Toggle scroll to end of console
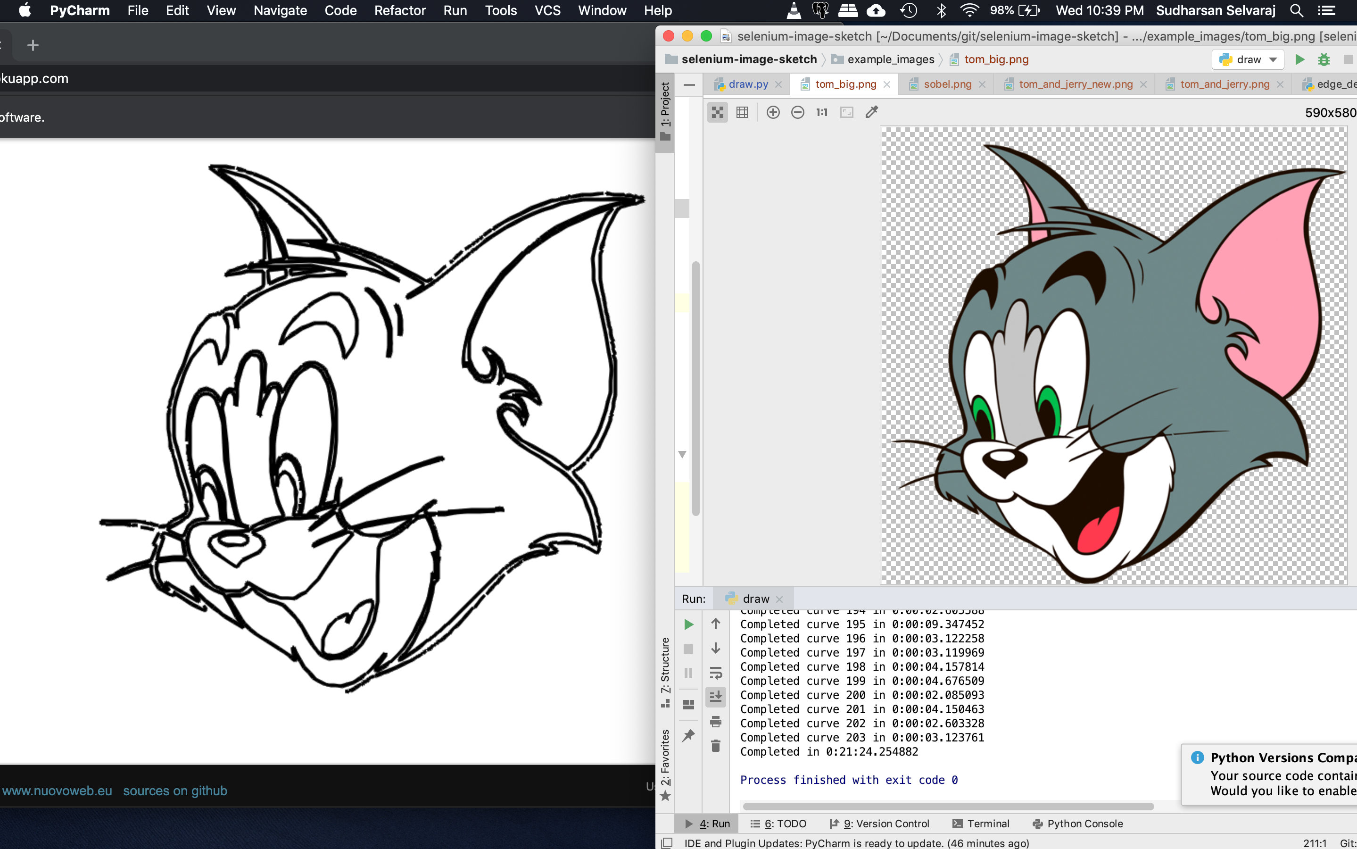This screenshot has width=1357, height=849. (716, 697)
